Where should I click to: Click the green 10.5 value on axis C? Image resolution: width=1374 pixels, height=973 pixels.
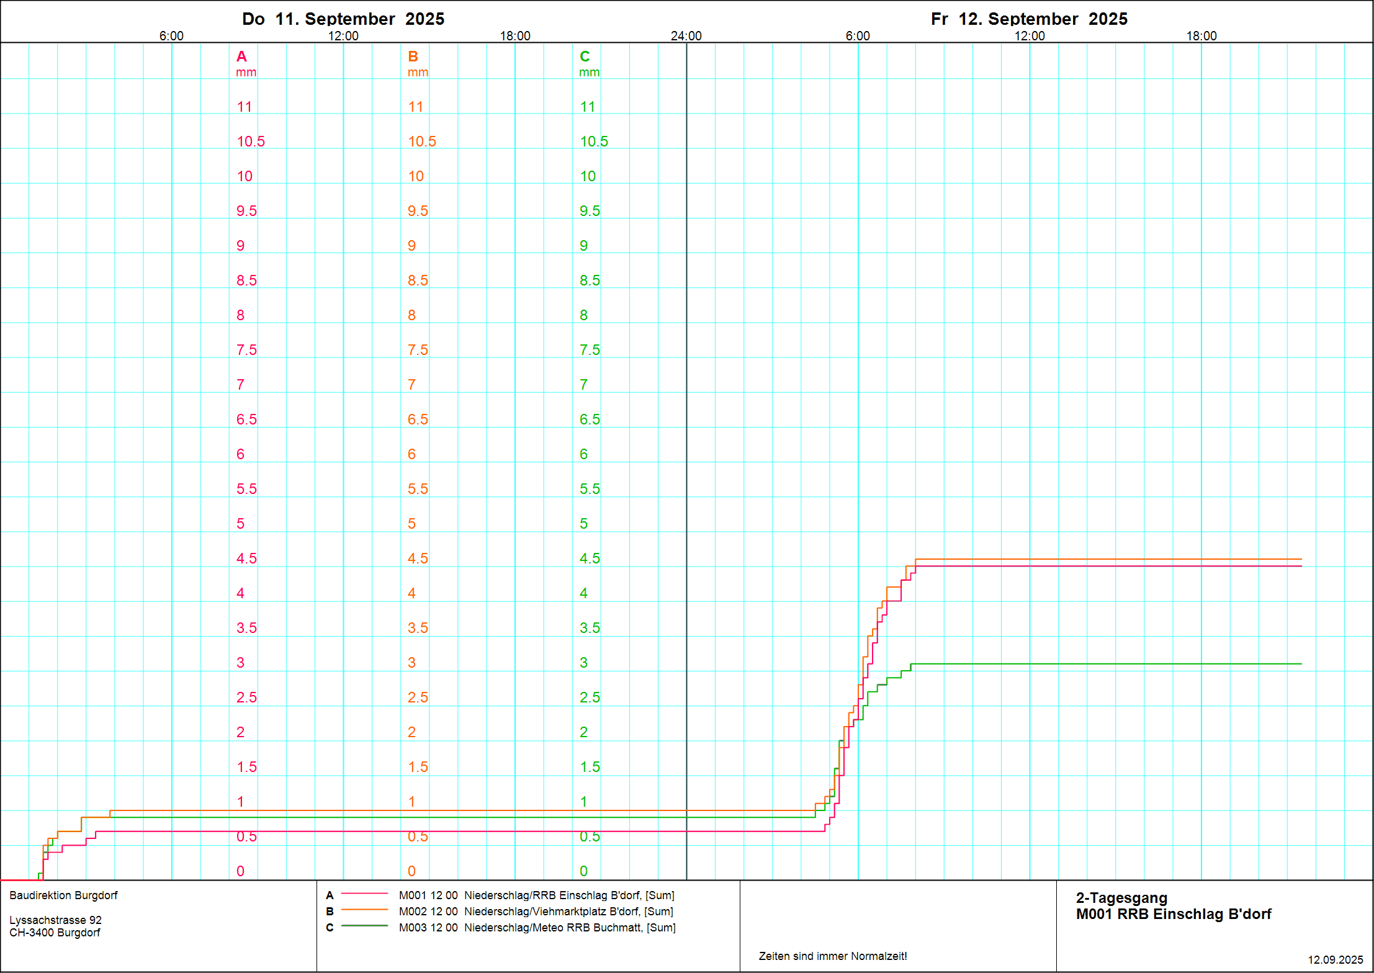pyautogui.click(x=594, y=141)
